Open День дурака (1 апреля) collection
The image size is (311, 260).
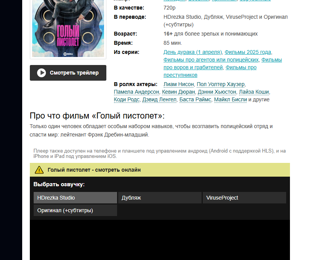click(x=192, y=52)
